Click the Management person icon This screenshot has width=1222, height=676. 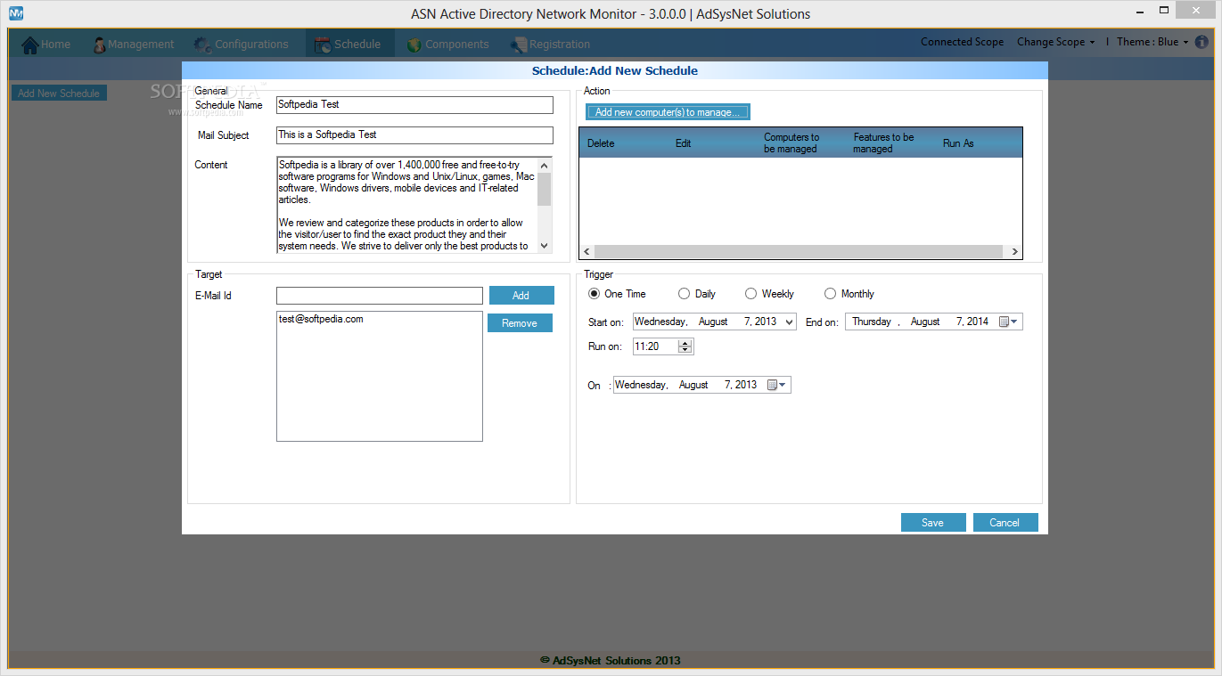99,45
